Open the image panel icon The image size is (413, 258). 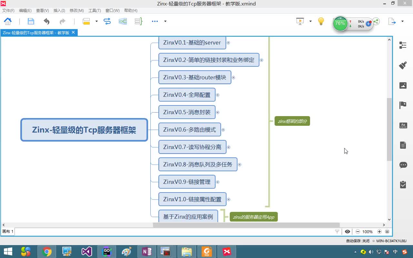403,85
